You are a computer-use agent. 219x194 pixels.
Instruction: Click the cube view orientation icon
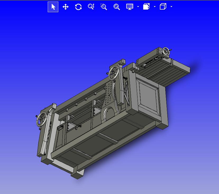click(163, 7)
